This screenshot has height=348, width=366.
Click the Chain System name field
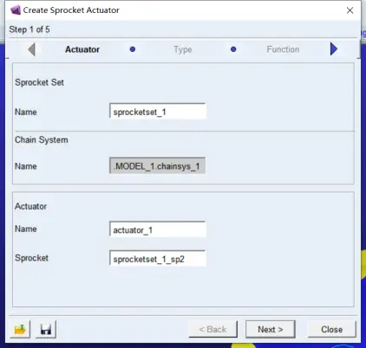pyautogui.click(x=158, y=165)
